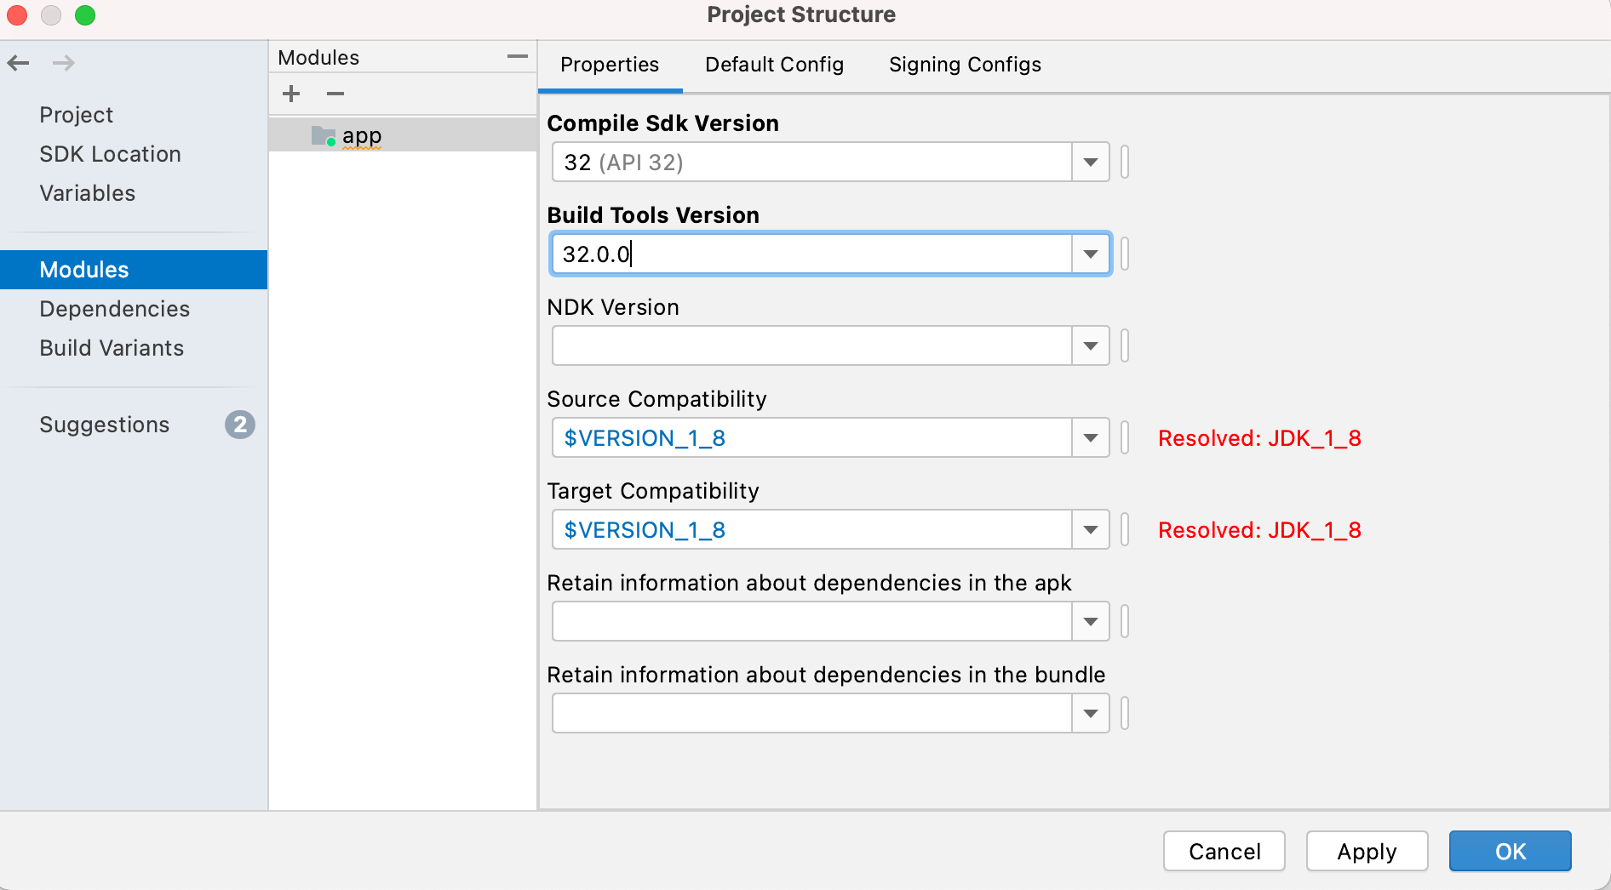Apply the pending changes

pos(1366,851)
